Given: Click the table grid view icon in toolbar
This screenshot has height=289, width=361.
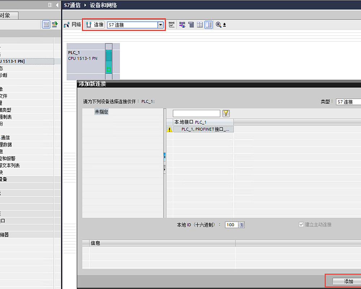Looking at the screenshot, I should [200, 25].
